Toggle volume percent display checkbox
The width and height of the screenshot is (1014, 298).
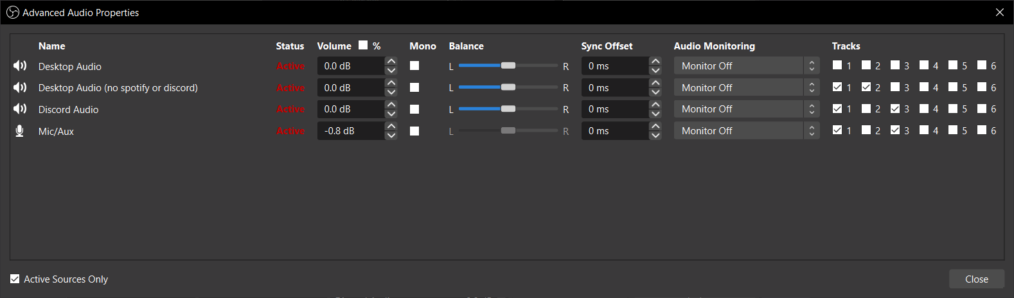[364, 45]
